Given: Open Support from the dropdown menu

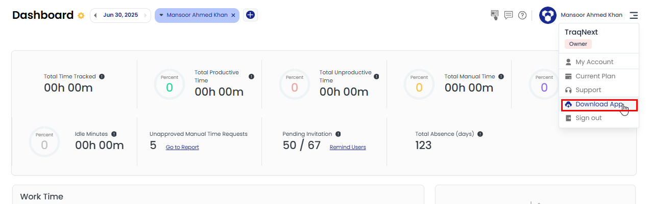Looking at the screenshot, I should [x=588, y=90].
